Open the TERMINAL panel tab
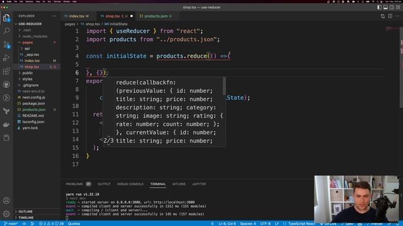This screenshot has height=226, width=403. coord(158,184)
